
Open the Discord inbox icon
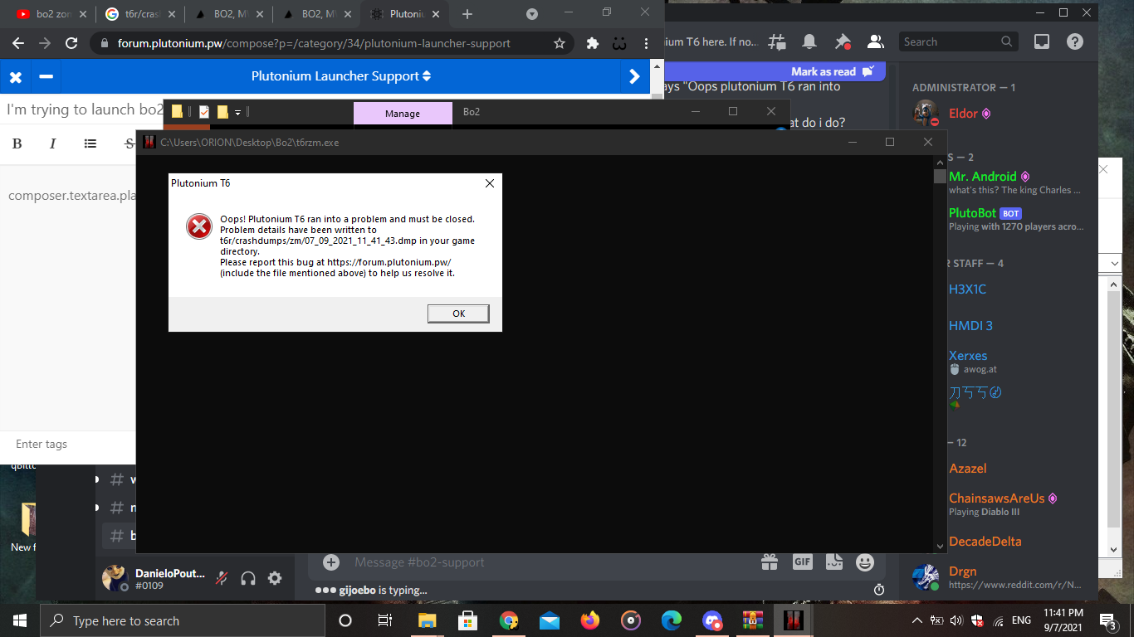coord(1042,42)
